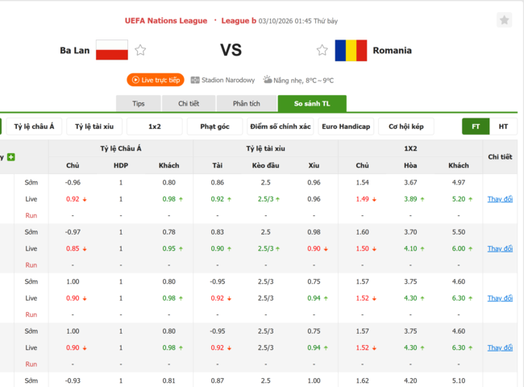Switch to the Chi tiết tab
The image size is (524, 387).
click(x=189, y=103)
